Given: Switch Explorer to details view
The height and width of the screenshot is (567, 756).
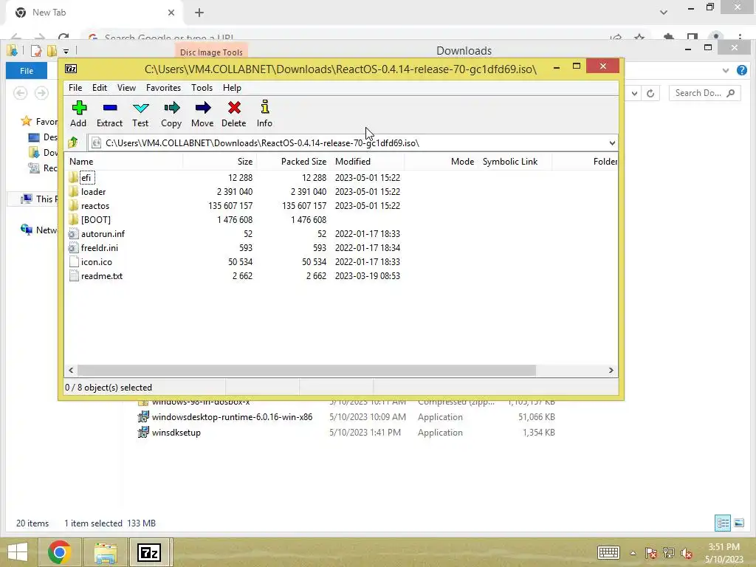Looking at the screenshot, I should point(723,523).
